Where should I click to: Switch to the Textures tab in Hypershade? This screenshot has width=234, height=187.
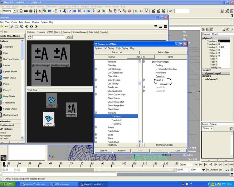tap(41, 32)
